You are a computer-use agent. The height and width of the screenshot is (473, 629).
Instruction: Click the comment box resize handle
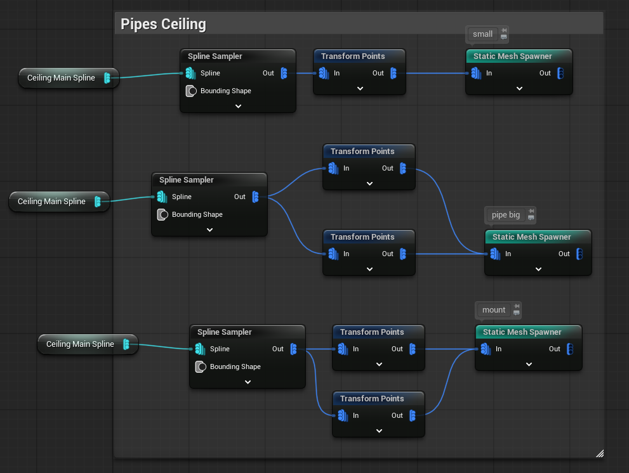(x=599, y=453)
